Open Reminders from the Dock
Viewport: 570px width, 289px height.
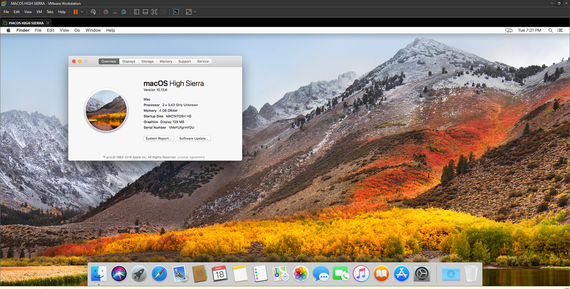(x=260, y=273)
